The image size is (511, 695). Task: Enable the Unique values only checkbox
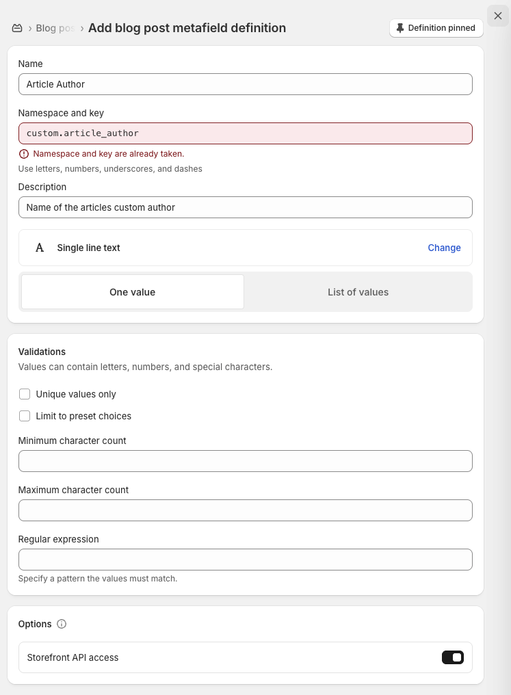point(25,394)
